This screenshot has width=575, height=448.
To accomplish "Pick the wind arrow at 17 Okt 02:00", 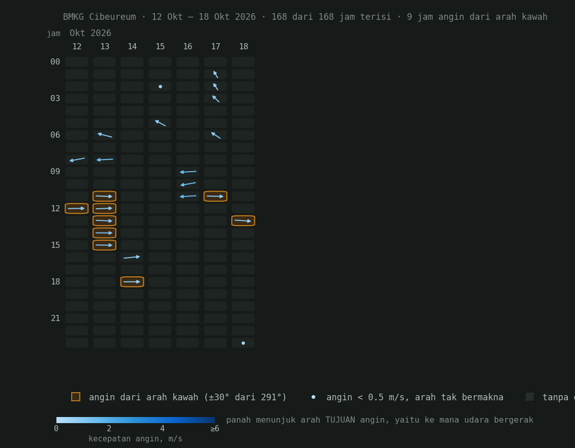I will coord(216,86).
